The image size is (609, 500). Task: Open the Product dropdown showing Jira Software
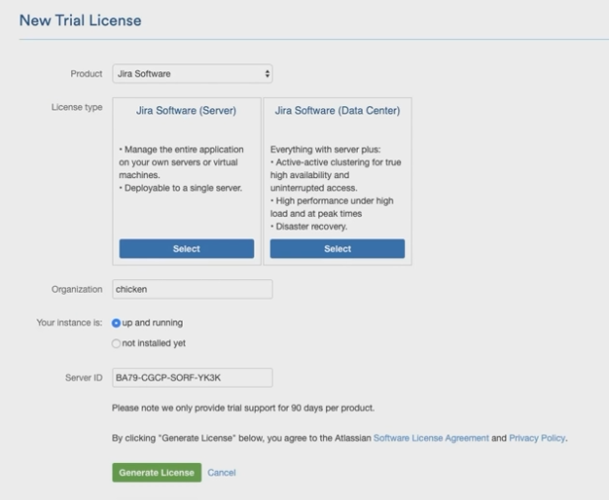click(193, 74)
